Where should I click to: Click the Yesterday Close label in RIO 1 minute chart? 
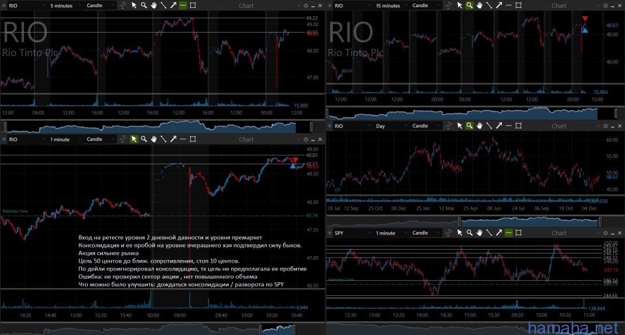coord(15,211)
